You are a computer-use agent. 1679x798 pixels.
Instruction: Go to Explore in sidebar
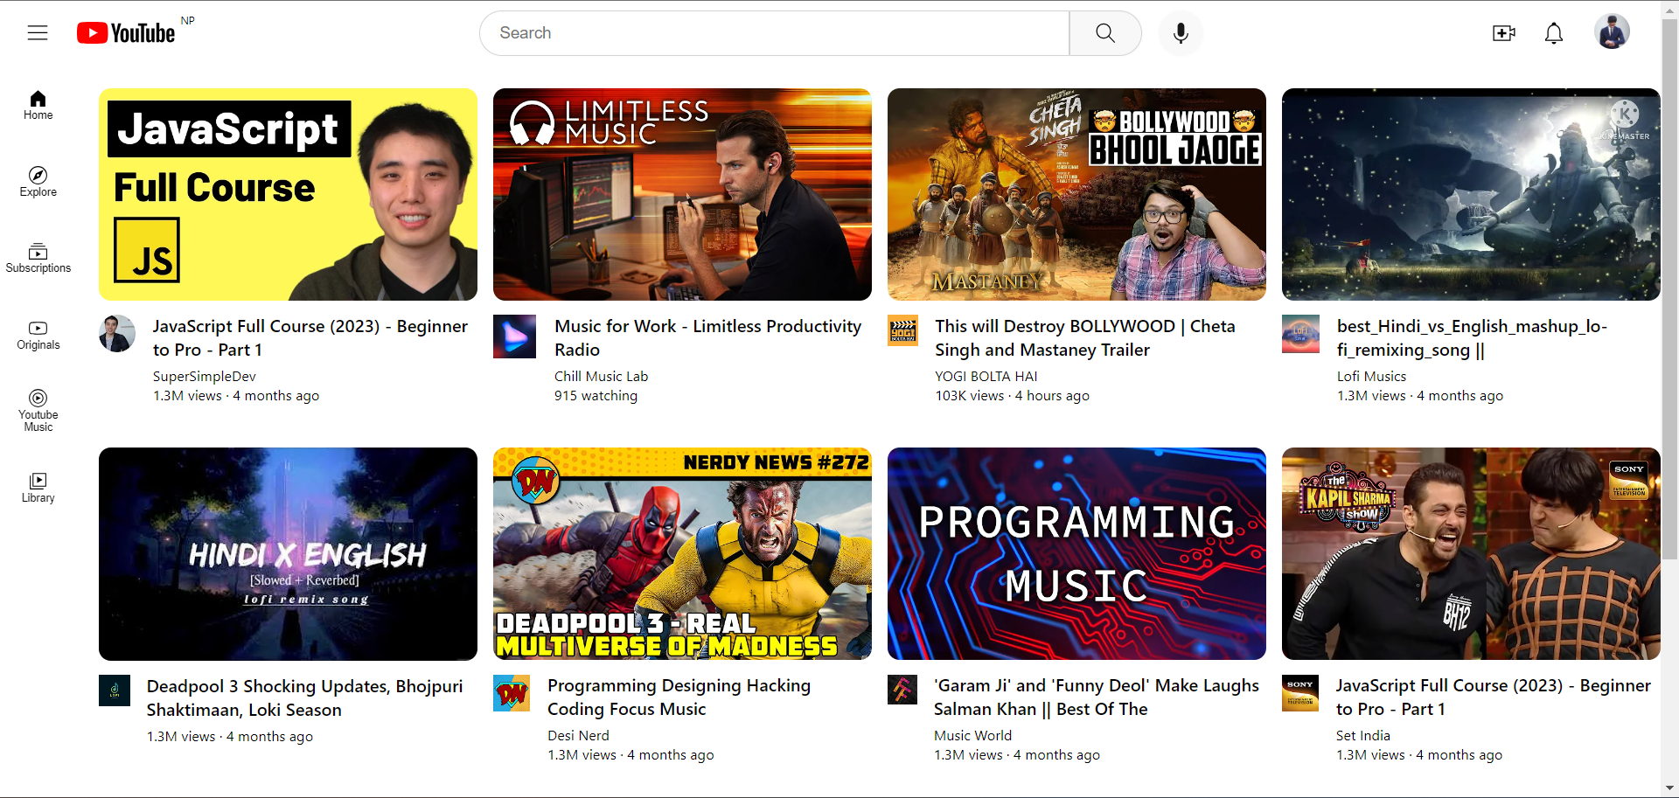pyautogui.click(x=38, y=182)
